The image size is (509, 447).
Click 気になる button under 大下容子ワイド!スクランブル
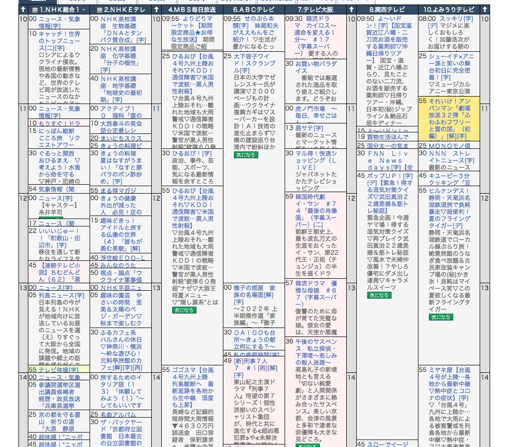[x=246, y=155]
